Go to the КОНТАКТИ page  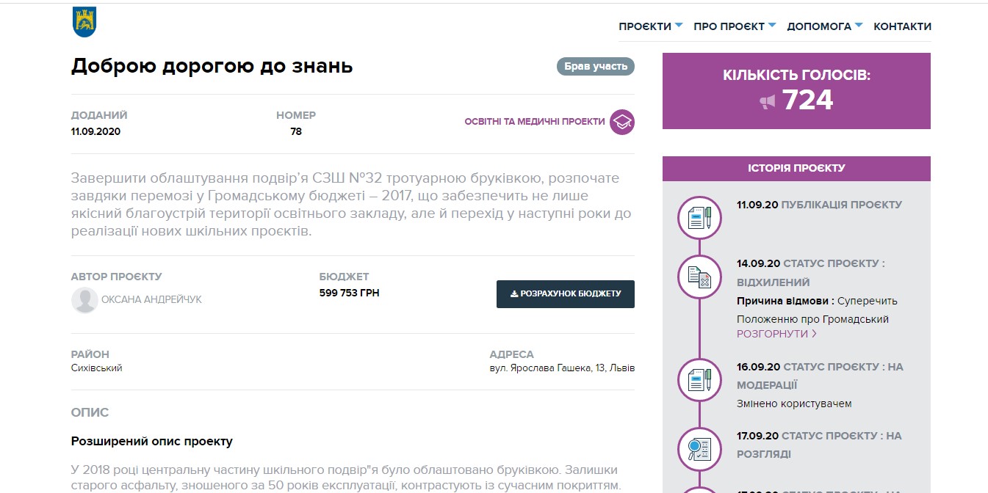[x=902, y=26]
